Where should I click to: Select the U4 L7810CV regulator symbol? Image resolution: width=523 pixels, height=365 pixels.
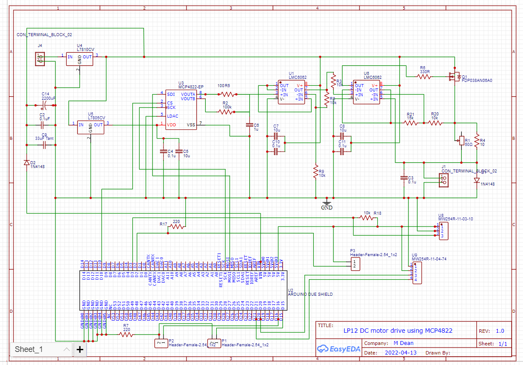coord(79,59)
